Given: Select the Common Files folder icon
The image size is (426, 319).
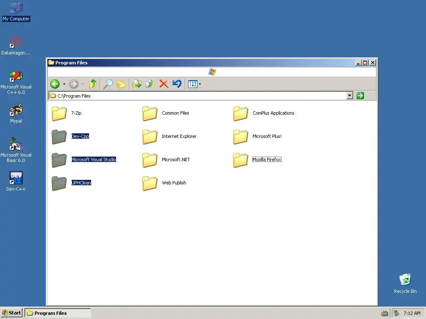Looking at the screenshot, I should tap(150, 113).
